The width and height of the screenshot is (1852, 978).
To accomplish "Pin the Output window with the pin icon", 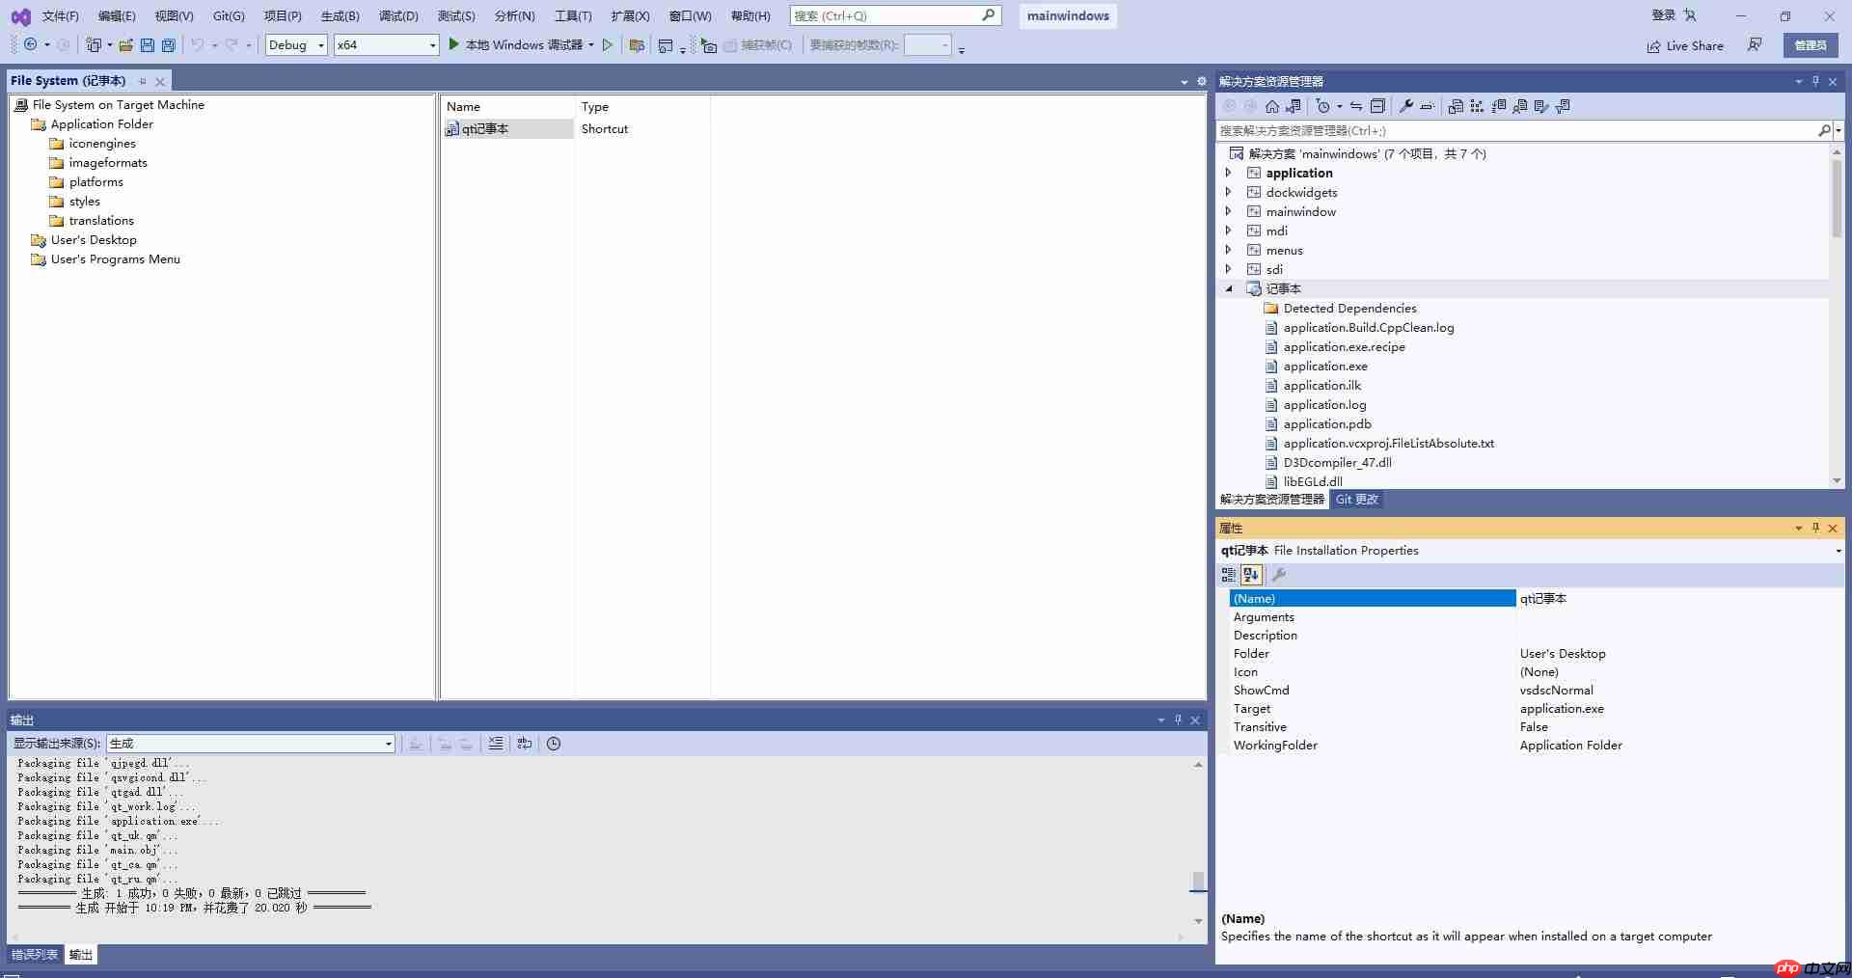I will click(1177, 720).
